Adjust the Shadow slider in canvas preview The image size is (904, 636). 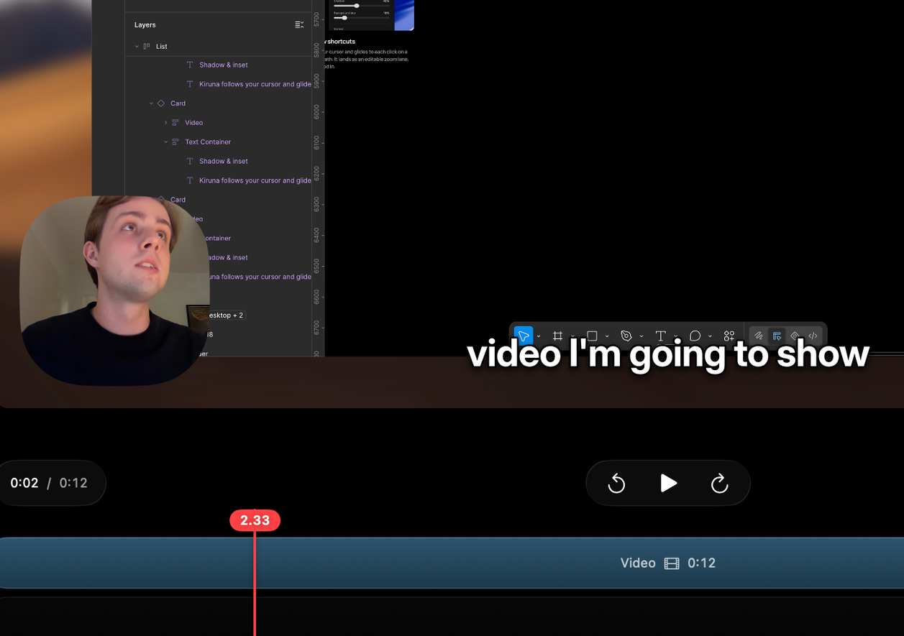[x=362, y=6]
